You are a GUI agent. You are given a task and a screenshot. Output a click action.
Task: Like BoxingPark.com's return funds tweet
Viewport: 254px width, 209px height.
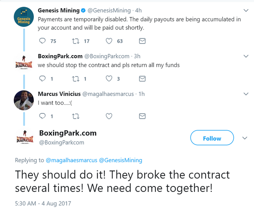(109, 79)
